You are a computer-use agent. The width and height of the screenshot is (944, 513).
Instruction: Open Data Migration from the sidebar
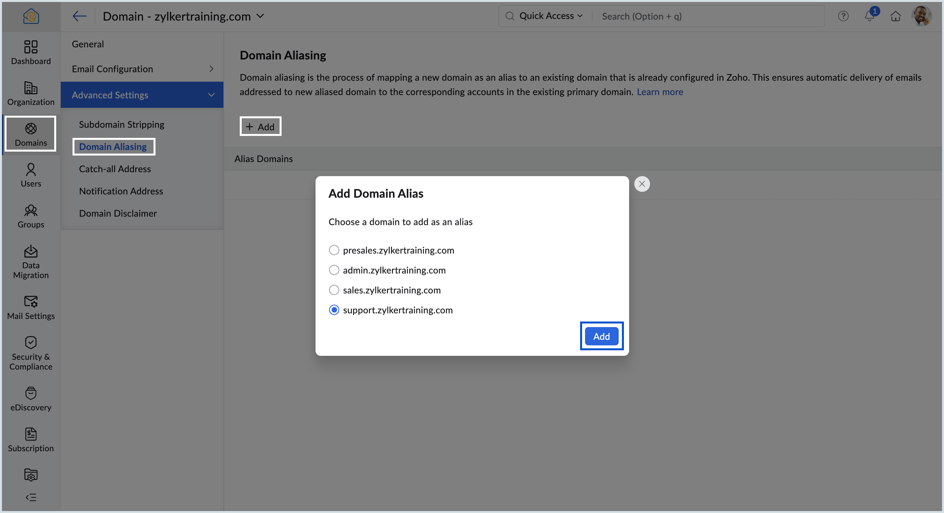[x=31, y=262]
